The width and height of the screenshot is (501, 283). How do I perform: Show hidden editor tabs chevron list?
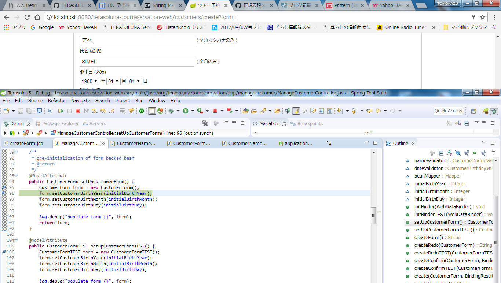tap(329, 143)
